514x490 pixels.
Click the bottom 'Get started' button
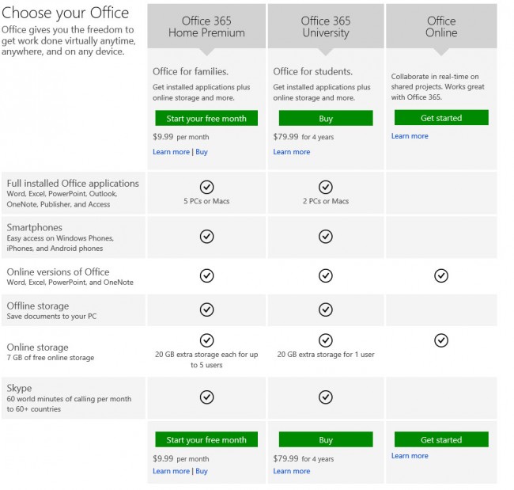click(x=441, y=439)
